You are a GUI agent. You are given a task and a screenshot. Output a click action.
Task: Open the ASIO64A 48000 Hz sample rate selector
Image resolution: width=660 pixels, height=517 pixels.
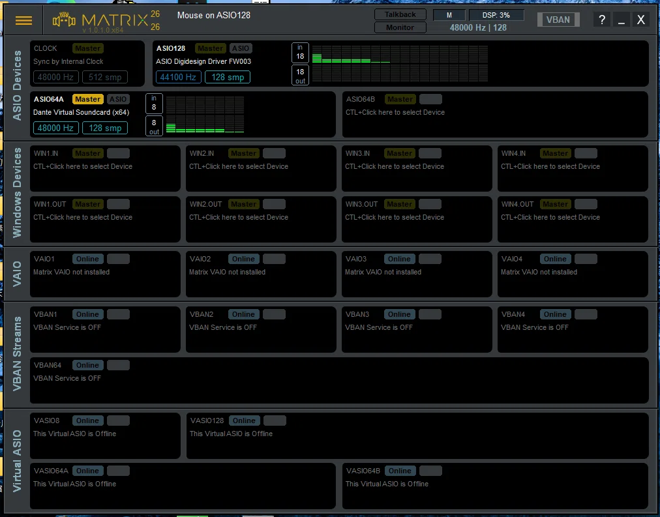(x=56, y=128)
